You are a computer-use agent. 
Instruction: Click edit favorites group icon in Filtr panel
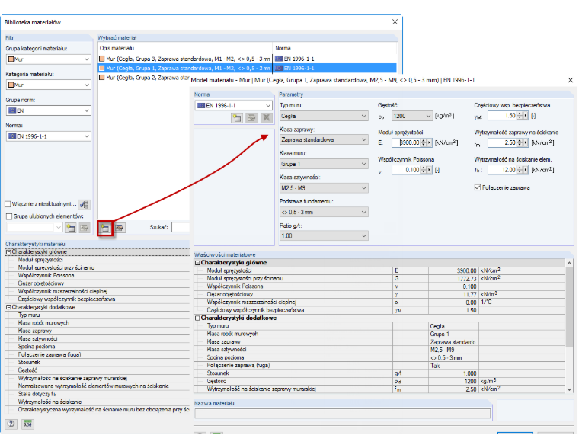click(85, 228)
